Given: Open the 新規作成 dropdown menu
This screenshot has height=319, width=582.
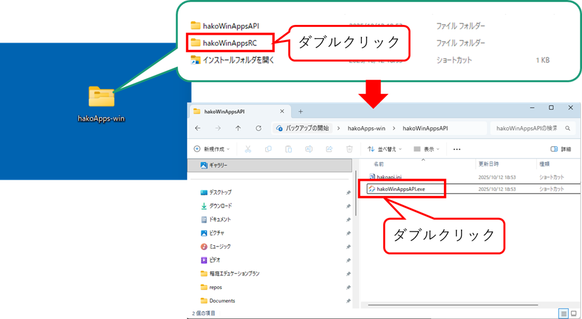Looking at the screenshot, I should (x=212, y=149).
